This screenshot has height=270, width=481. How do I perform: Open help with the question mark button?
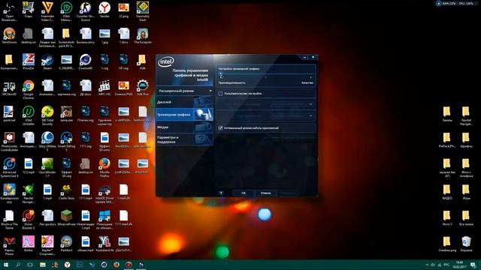[221, 193]
